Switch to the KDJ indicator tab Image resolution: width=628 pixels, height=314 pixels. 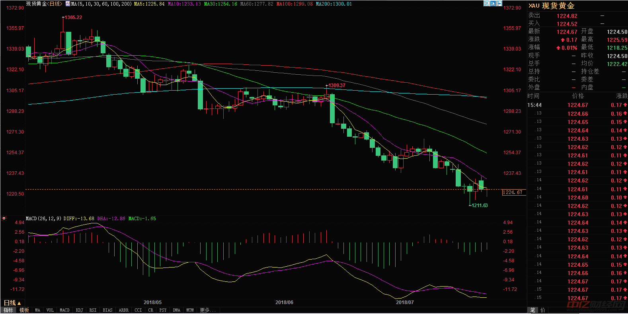tap(79, 310)
